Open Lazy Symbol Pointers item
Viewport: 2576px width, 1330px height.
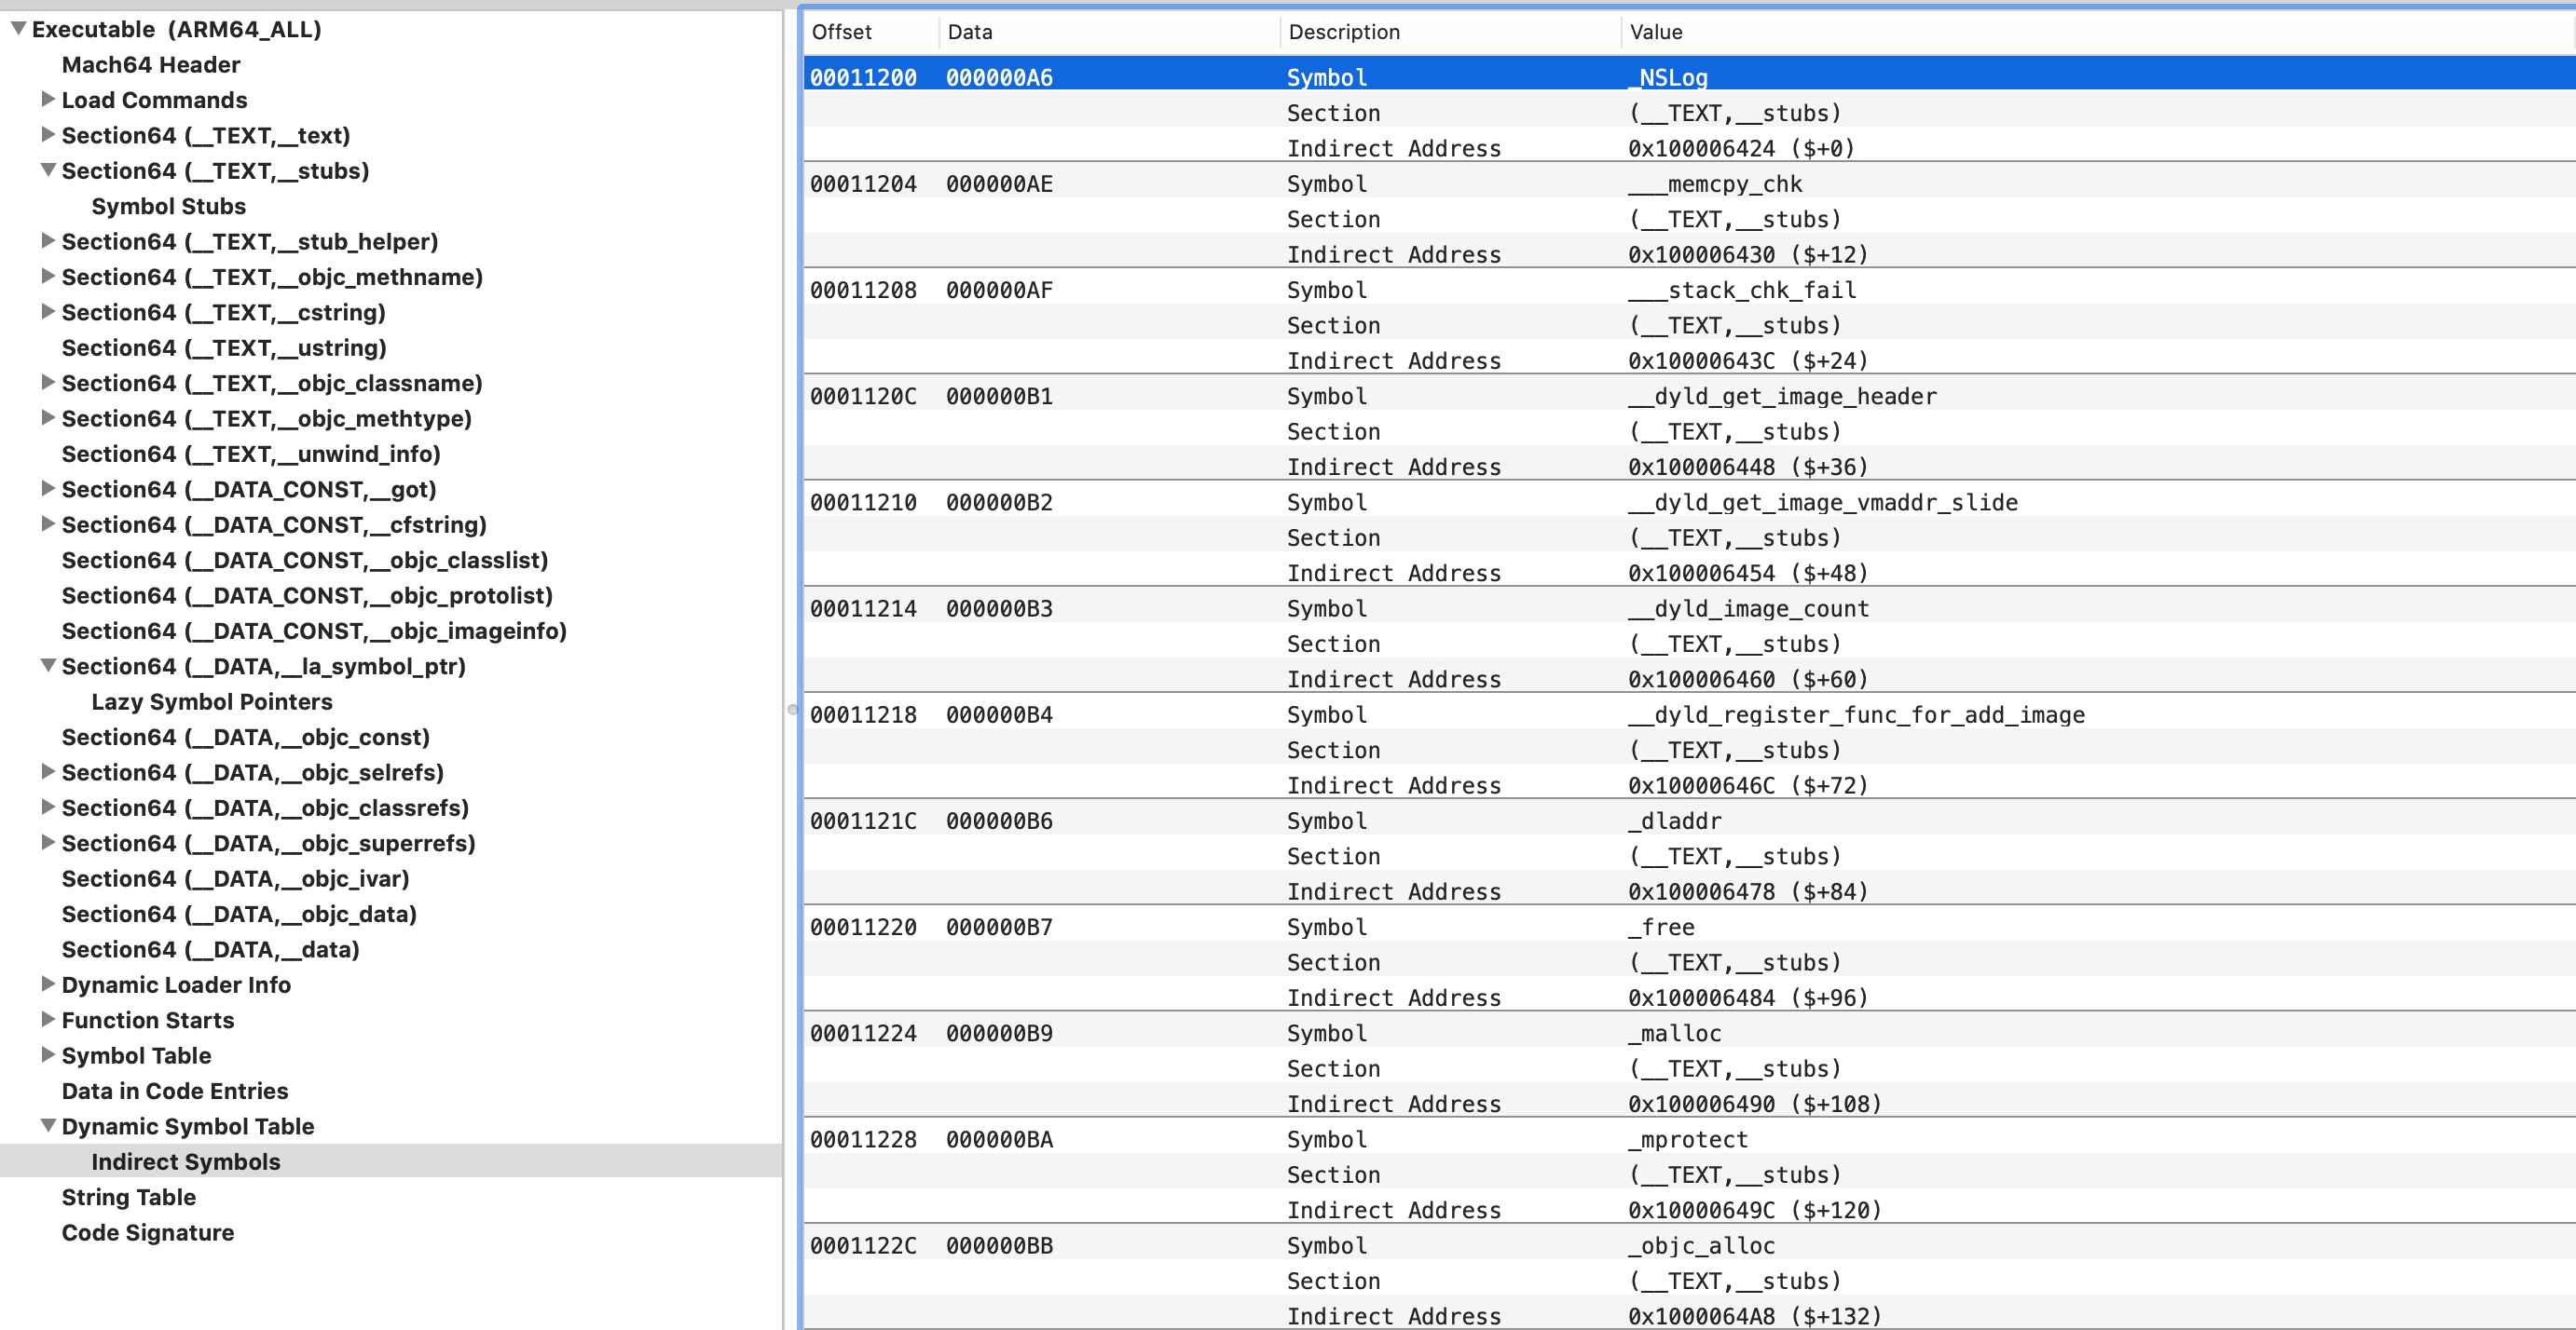point(211,702)
